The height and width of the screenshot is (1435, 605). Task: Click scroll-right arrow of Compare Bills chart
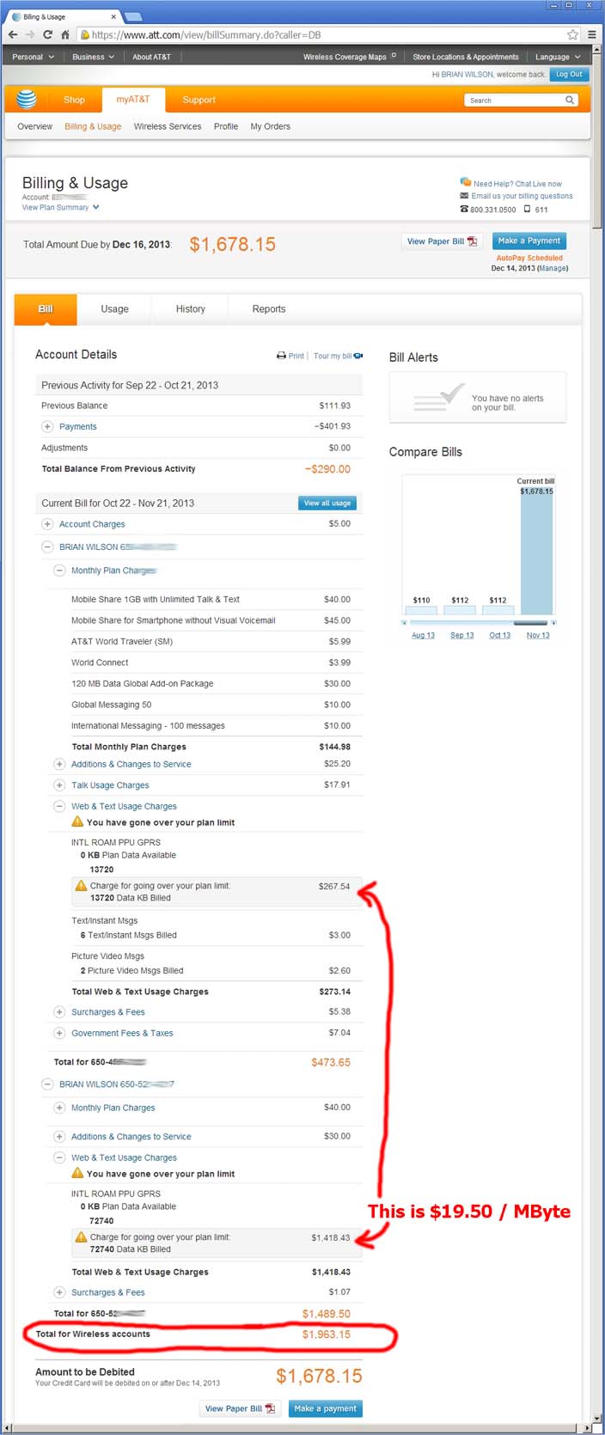click(553, 622)
